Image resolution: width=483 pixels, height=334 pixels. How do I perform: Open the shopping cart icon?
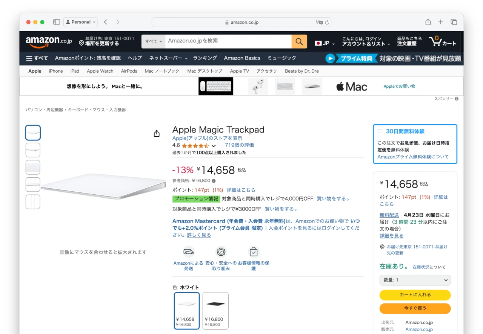[442, 41]
